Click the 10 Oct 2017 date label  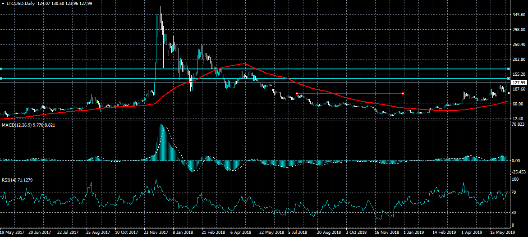coord(127,232)
